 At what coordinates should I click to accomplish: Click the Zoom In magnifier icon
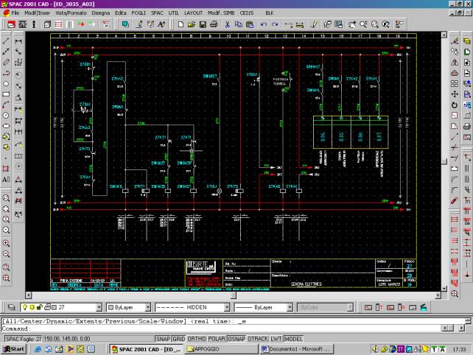pos(6,243)
